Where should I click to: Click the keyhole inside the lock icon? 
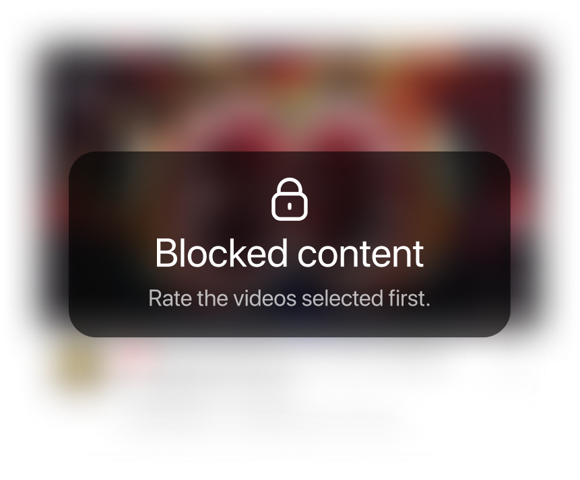point(290,207)
